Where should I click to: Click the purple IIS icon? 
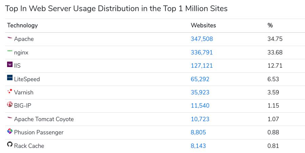(10, 65)
